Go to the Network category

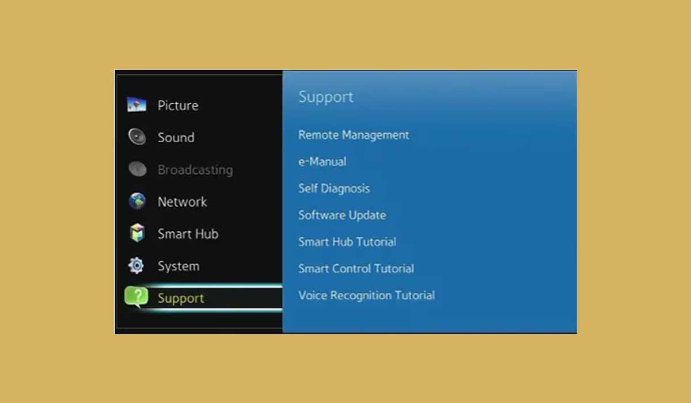pyautogui.click(x=183, y=202)
